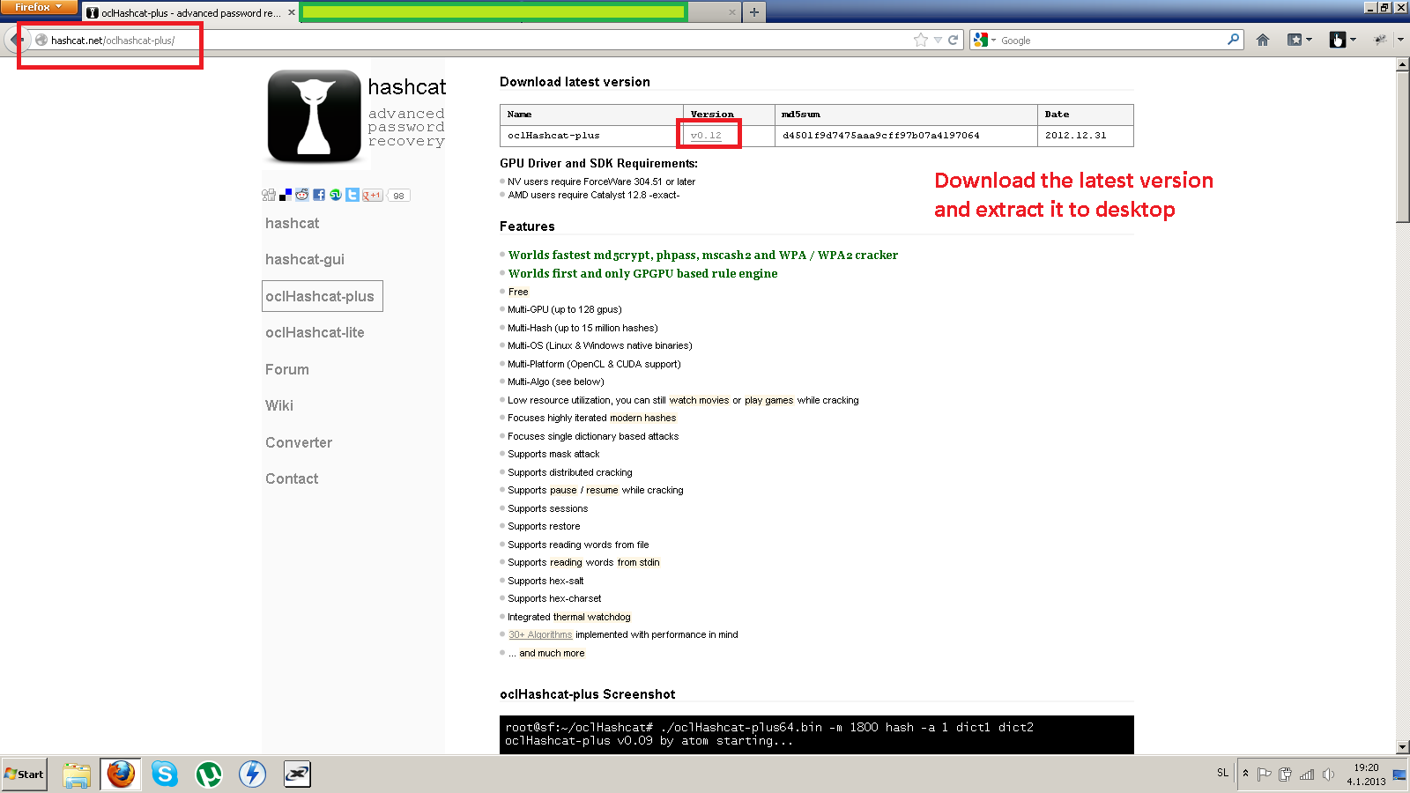Open the bookmarks menu button
The width and height of the screenshot is (1410, 793).
click(x=1299, y=40)
